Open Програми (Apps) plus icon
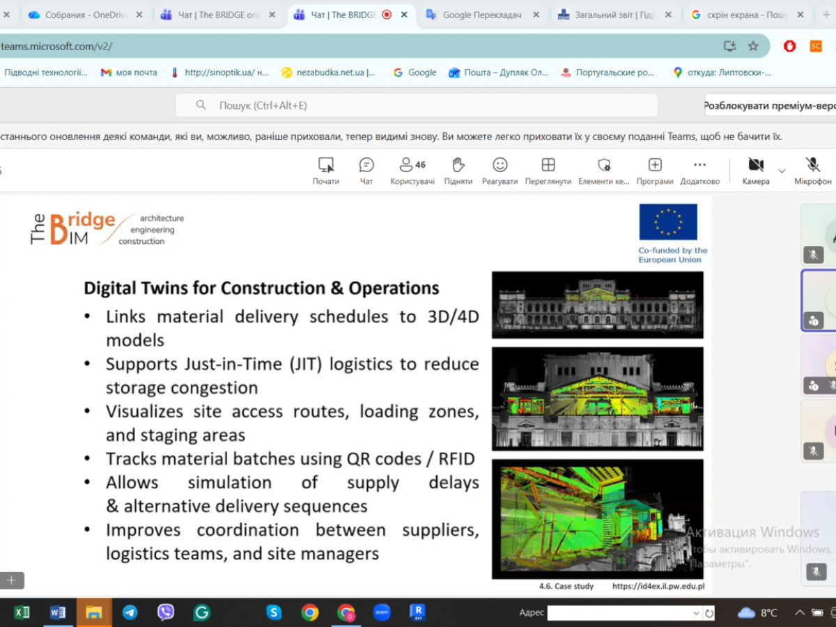Screen dimensions: 836x627 (x=654, y=165)
